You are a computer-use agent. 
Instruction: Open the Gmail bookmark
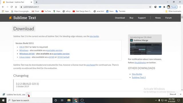[35, 11]
